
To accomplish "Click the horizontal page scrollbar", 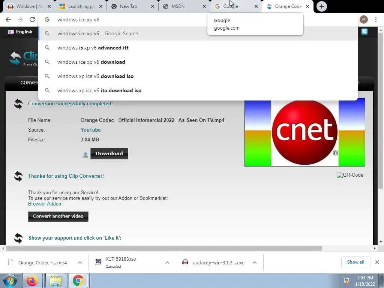I will [x=164, y=249].
